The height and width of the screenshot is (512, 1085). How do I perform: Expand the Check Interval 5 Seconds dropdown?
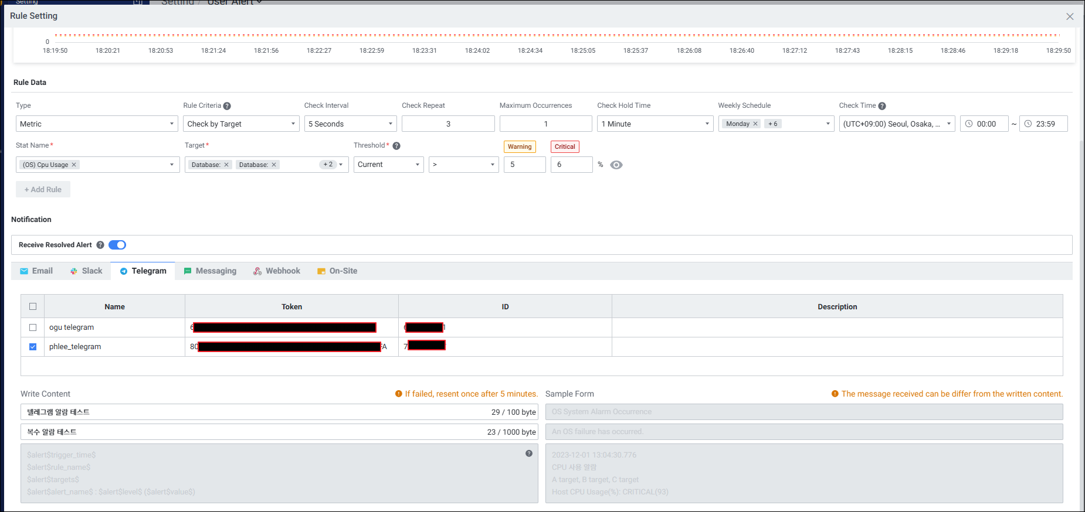click(x=350, y=124)
